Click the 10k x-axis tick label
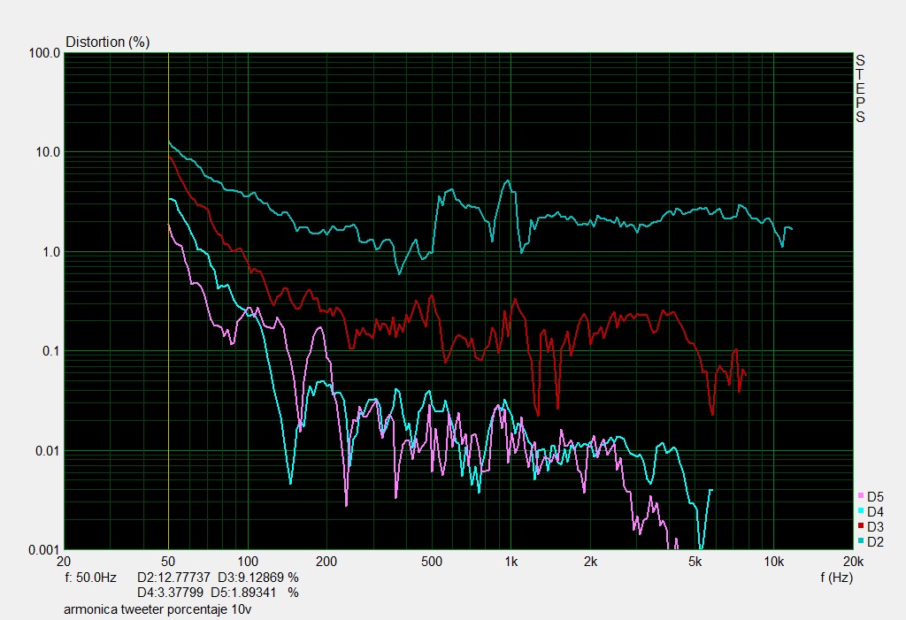Image resolution: width=906 pixels, height=620 pixels. 773,562
